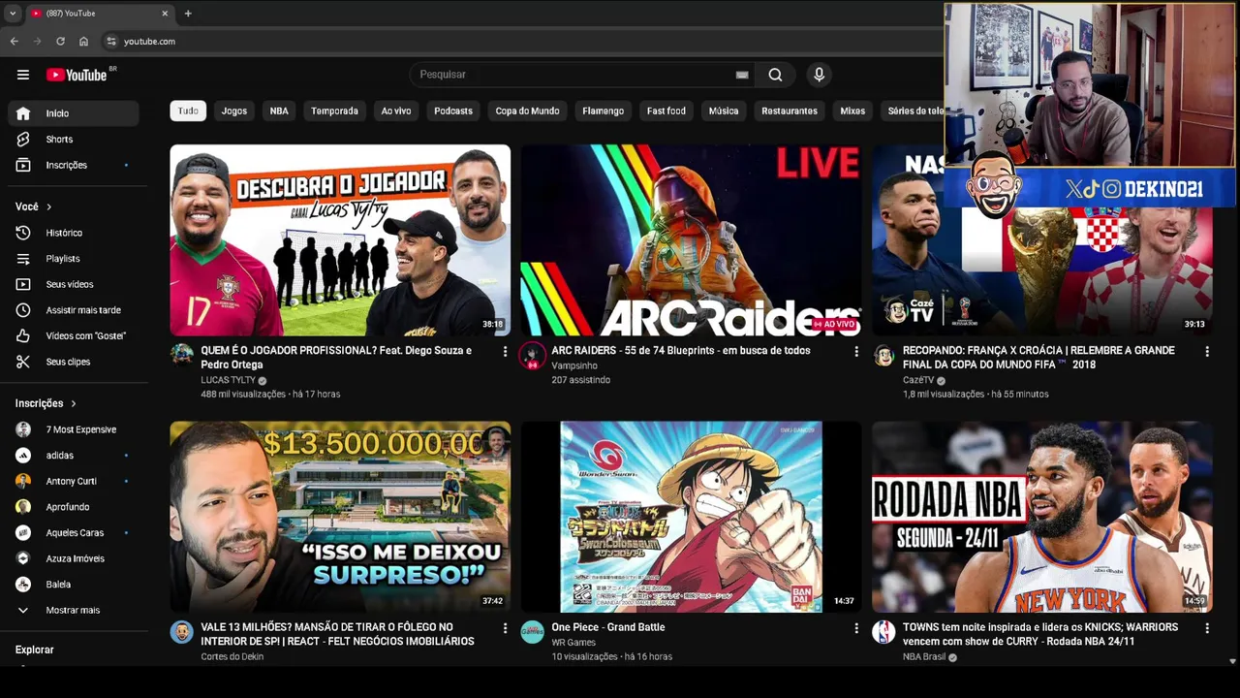Open more options for VALE 13 MILHÕES video

[505, 628]
